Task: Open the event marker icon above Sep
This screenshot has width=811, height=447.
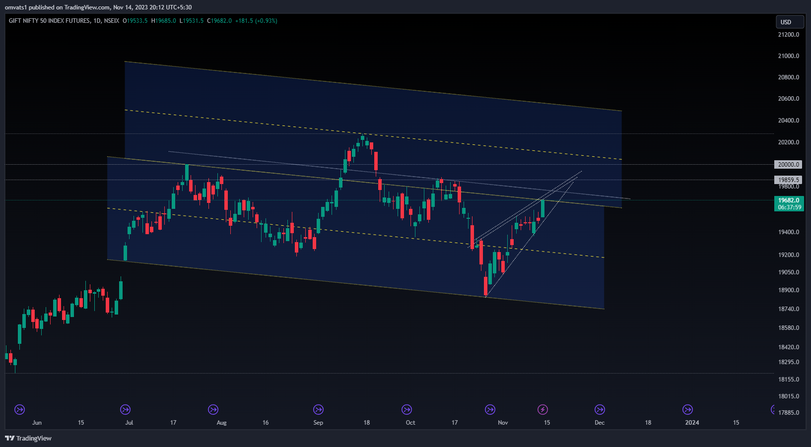Action: pyautogui.click(x=318, y=409)
